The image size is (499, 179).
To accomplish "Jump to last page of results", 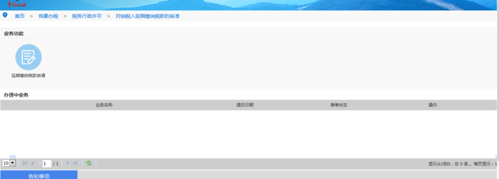I will [x=75, y=163].
